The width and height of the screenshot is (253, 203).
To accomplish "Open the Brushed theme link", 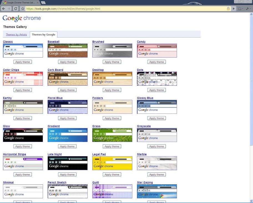I will (98, 41).
